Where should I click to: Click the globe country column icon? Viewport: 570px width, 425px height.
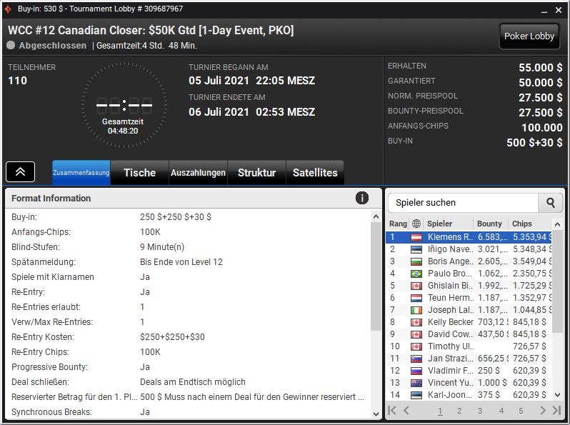(x=416, y=224)
